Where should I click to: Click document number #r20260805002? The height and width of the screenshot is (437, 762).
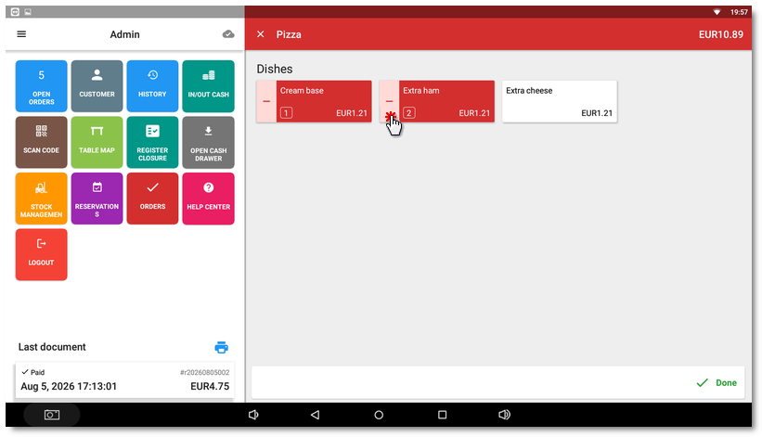coord(204,372)
